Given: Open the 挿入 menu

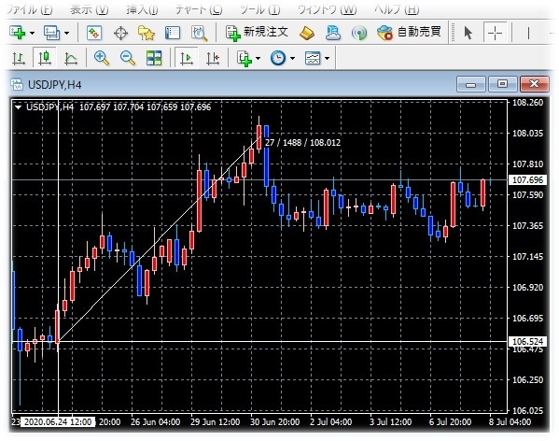Looking at the screenshot, I should pos(142,9).
